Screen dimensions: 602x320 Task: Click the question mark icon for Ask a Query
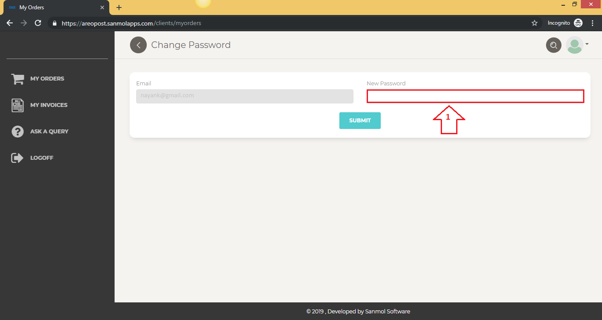click(18, 132)
